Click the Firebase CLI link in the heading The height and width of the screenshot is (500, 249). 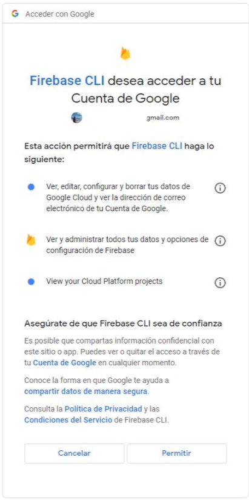[x=67, y=80]
